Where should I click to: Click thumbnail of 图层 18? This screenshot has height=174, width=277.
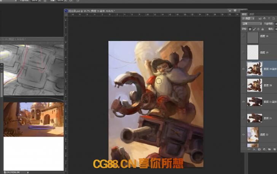tap(253, 38)
